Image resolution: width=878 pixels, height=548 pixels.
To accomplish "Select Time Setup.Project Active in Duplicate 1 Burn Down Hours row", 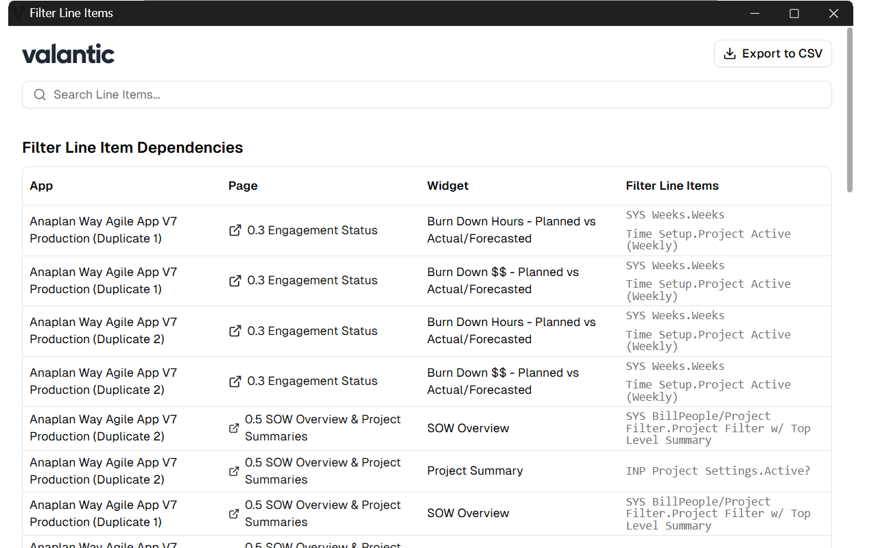I will 709,240.
